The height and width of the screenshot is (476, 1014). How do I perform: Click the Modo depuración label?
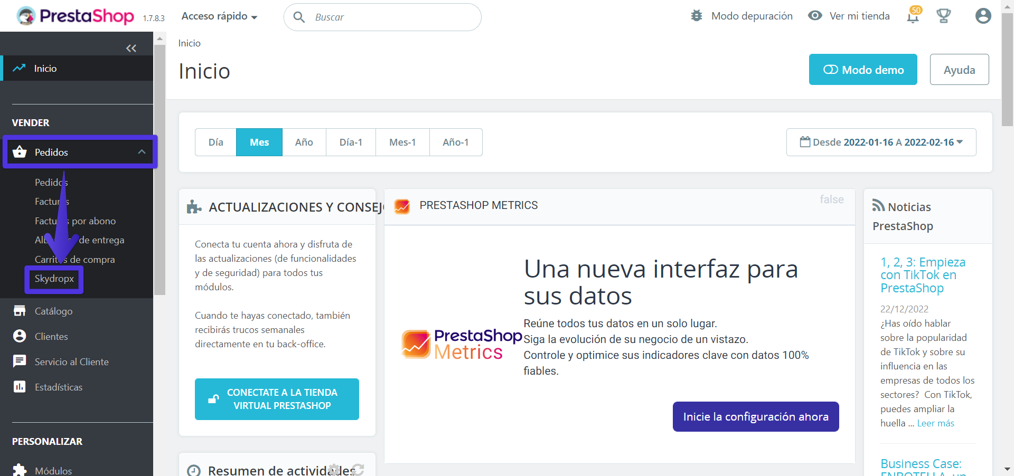752,16
